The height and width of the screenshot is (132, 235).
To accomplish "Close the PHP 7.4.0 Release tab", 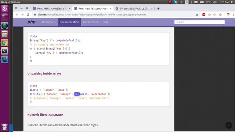I will point(70,9).
